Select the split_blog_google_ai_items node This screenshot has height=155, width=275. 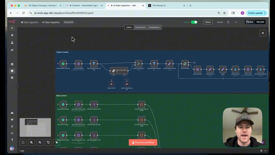94,135
